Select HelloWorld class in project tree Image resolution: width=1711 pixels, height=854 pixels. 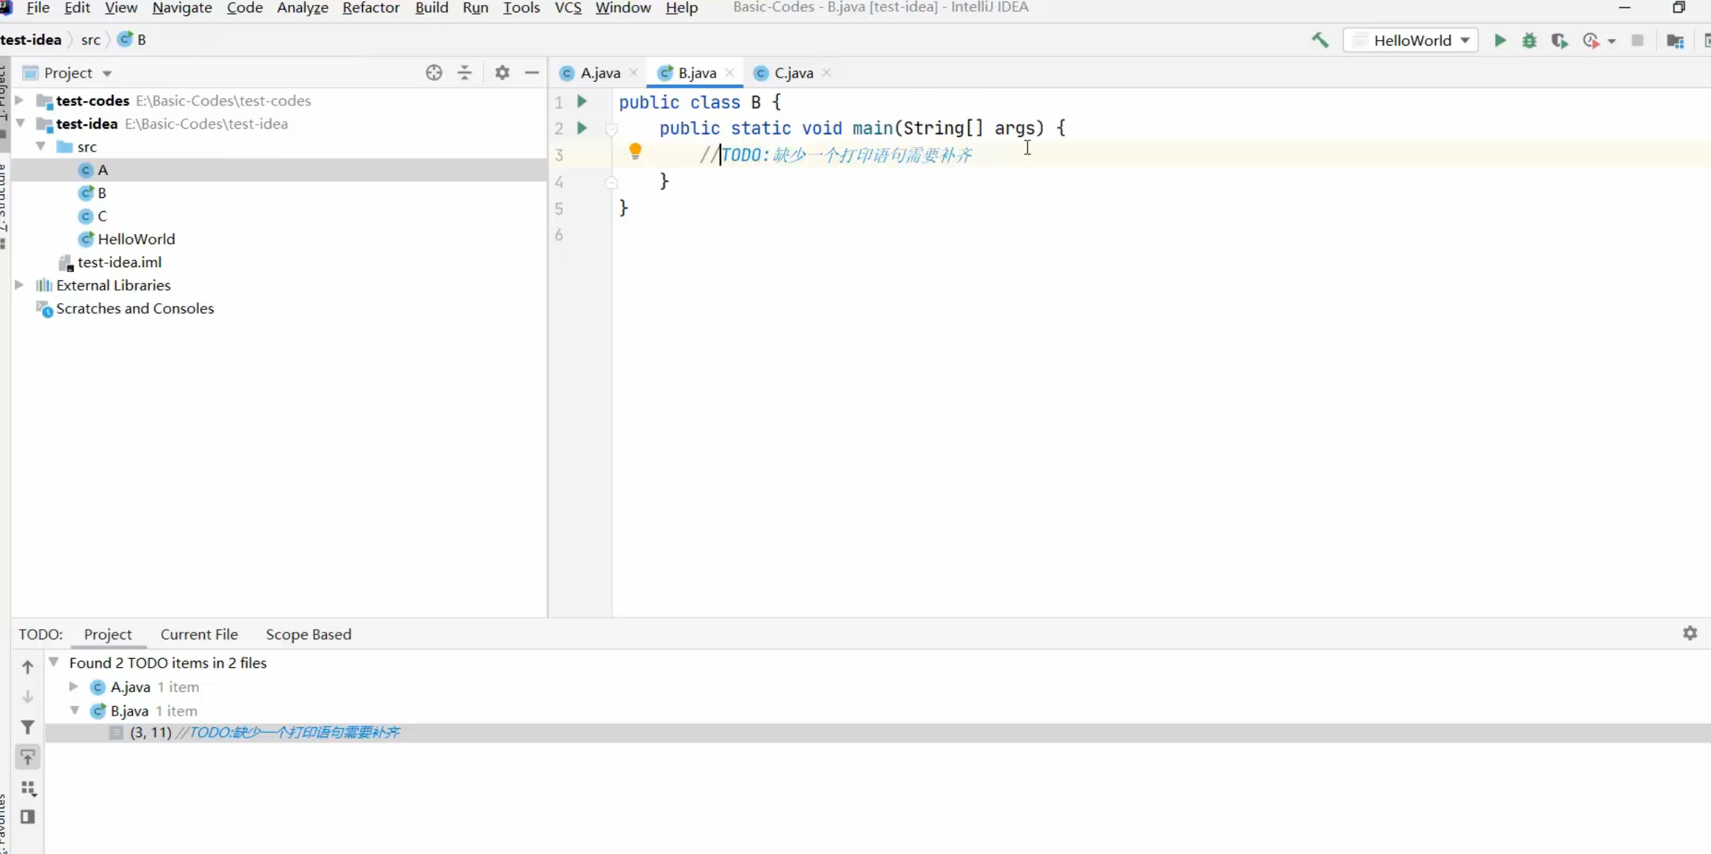136,239
